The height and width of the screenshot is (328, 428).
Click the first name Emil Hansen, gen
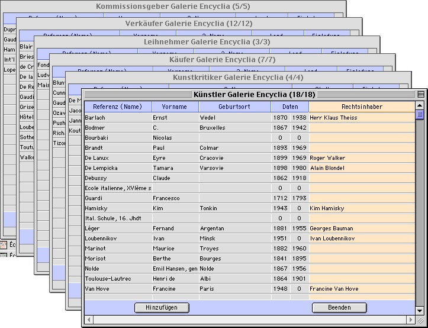pos(175,269)
